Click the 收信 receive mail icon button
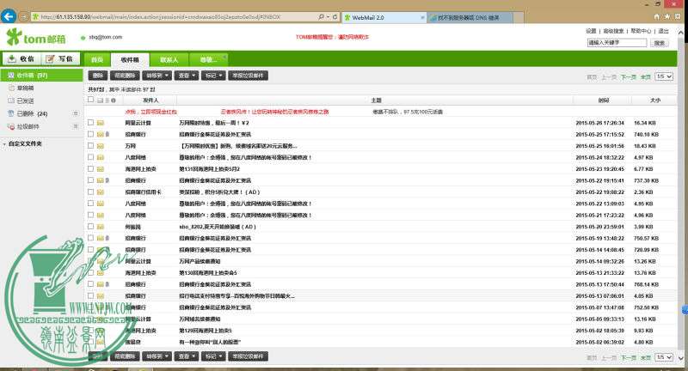 click(21, 58)
